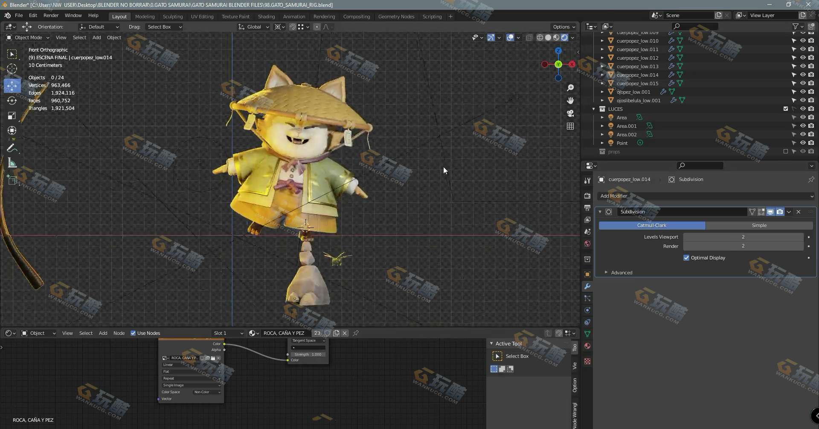Open Object Mode dropdown

[28, 37]
